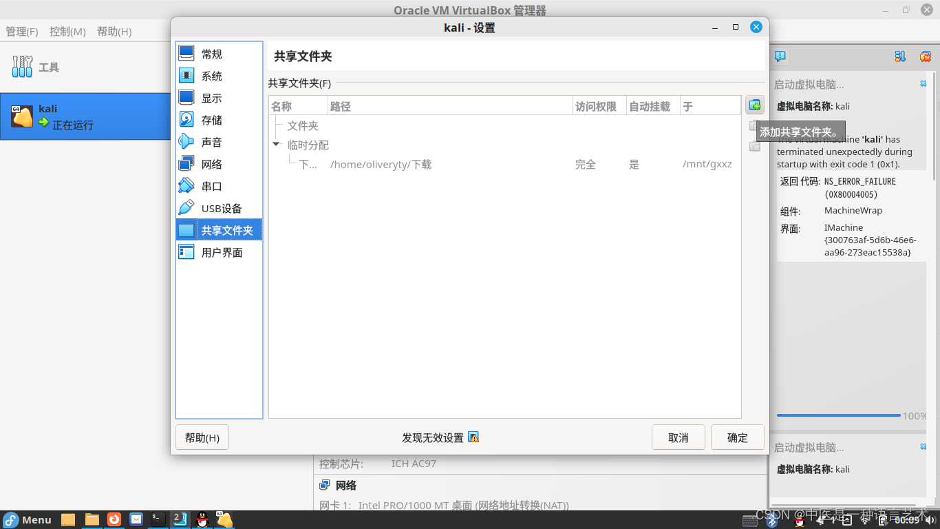Image resolution: width=940 pixels, height=529 pixels.
Task: Open the 声音 settings category
Action: pyautogui.click(x=219, y=142)
